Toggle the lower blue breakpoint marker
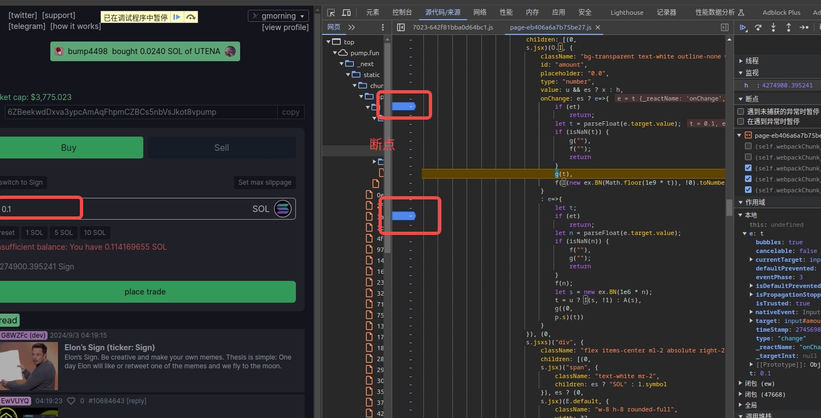Image resolution: width=821 pixels, height=418 pixels. point(404,216)
